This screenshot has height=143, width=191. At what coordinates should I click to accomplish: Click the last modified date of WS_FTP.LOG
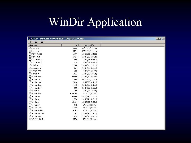(x=90, y=119)
